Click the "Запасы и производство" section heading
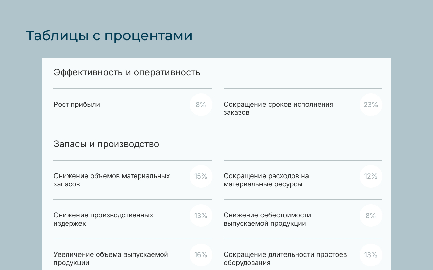433x270 pixels. pyautogui.click(x=106, y=144)
